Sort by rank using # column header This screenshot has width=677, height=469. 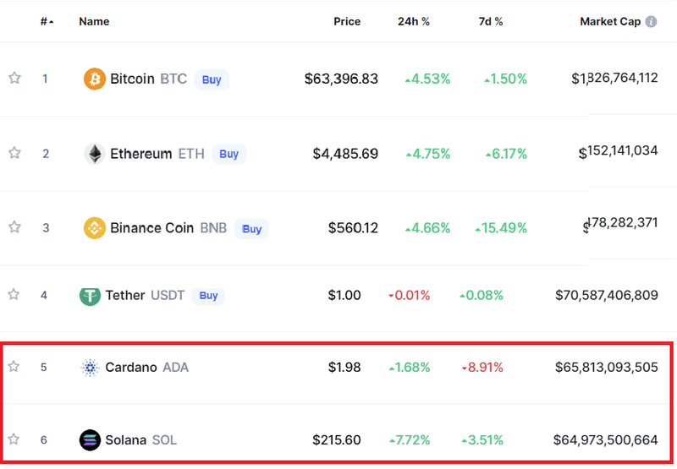(46, 22)
